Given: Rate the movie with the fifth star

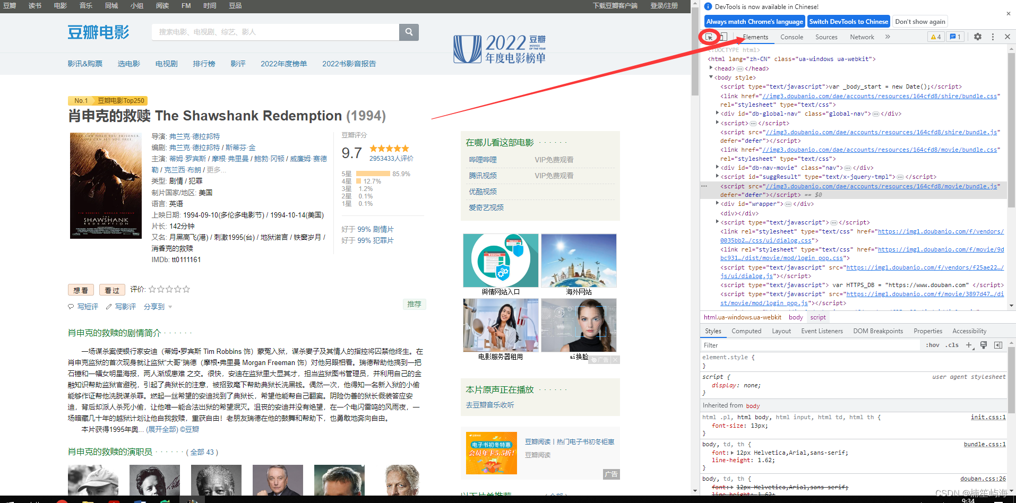Looking at the screenshot, I should pos(186,289).
